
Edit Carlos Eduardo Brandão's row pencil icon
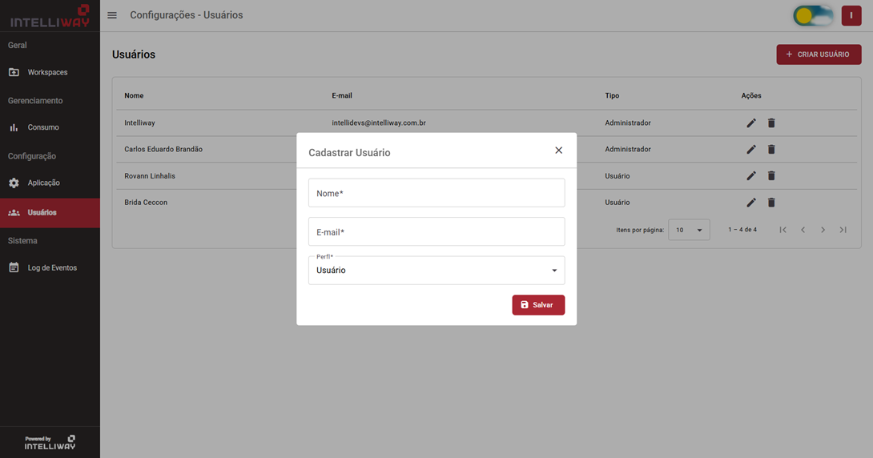[x=751, y=150]
